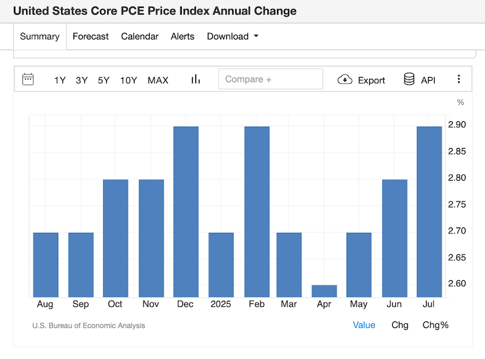Select the Value view link
Viewport: 485px width, 359px height.
pos(364,325)
